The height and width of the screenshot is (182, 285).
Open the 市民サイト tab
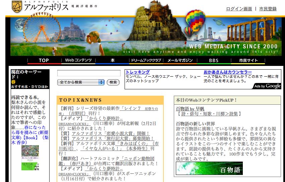pos(248,61)
